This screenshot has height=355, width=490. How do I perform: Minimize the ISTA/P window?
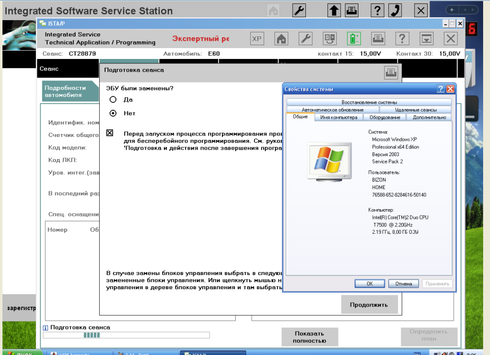pos(446,24)
